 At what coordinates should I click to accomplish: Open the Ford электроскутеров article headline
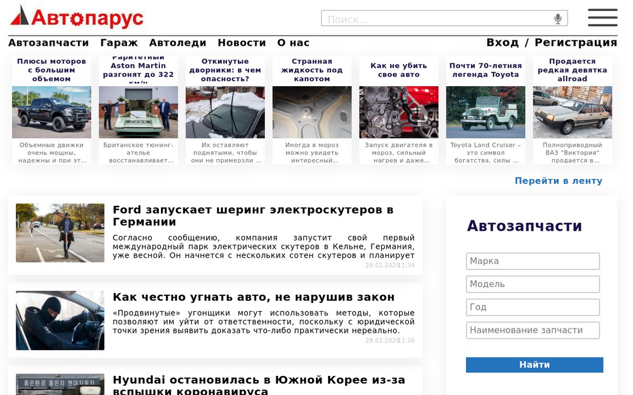[x=253, y=216]
